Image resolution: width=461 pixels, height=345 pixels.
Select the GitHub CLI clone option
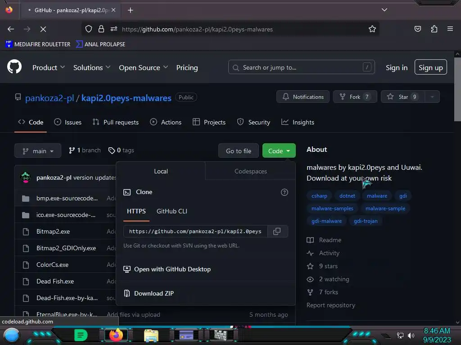click(x=172, y=211)
